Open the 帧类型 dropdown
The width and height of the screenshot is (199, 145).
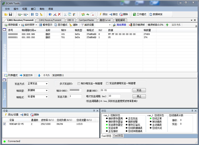pyautogui.click(x=38, y=90)
